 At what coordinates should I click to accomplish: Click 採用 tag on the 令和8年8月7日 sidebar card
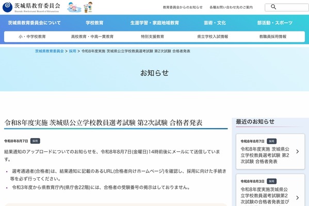pos(271,141)
